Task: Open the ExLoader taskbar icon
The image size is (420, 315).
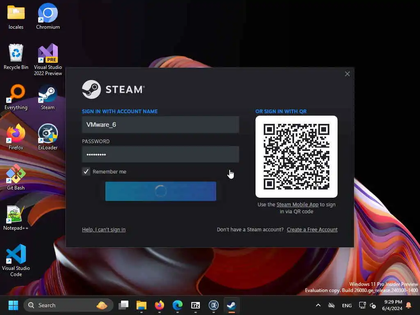Action: tap(213, 305)
